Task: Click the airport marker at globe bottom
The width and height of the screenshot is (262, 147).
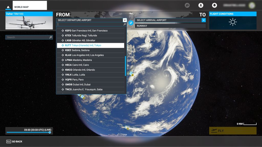Action: (126, 127)
